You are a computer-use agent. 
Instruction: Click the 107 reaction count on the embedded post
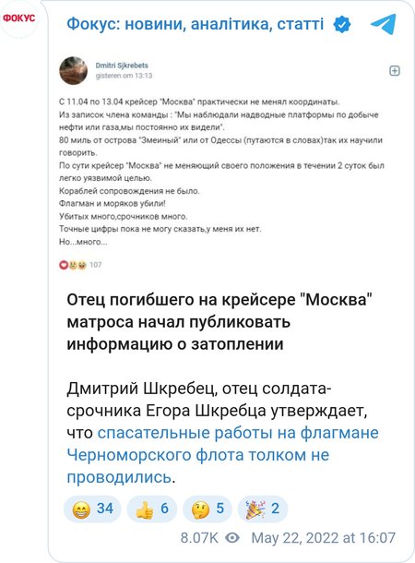click(95, 265)
